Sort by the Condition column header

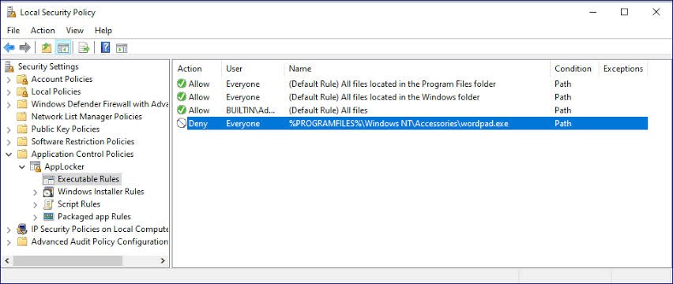574,69
